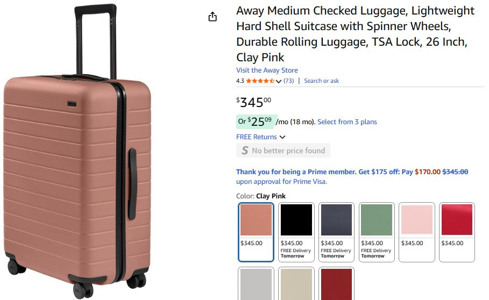Open Select from 3 plans link

[347, 122]
